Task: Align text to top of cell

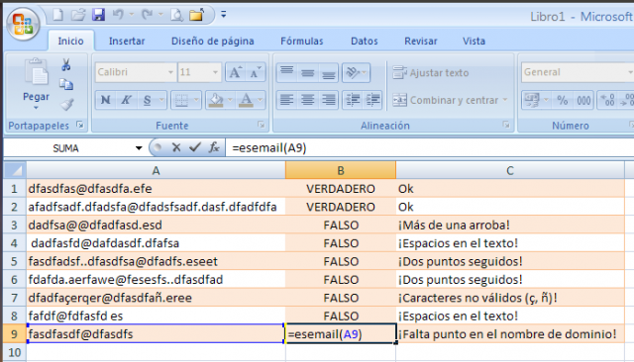Action: point(286,72)
